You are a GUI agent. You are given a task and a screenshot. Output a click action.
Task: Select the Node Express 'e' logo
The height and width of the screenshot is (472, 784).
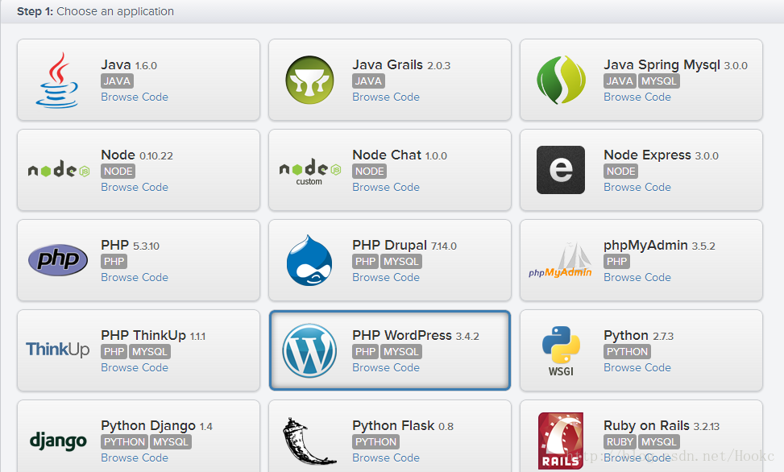click(x=561, y=170)
